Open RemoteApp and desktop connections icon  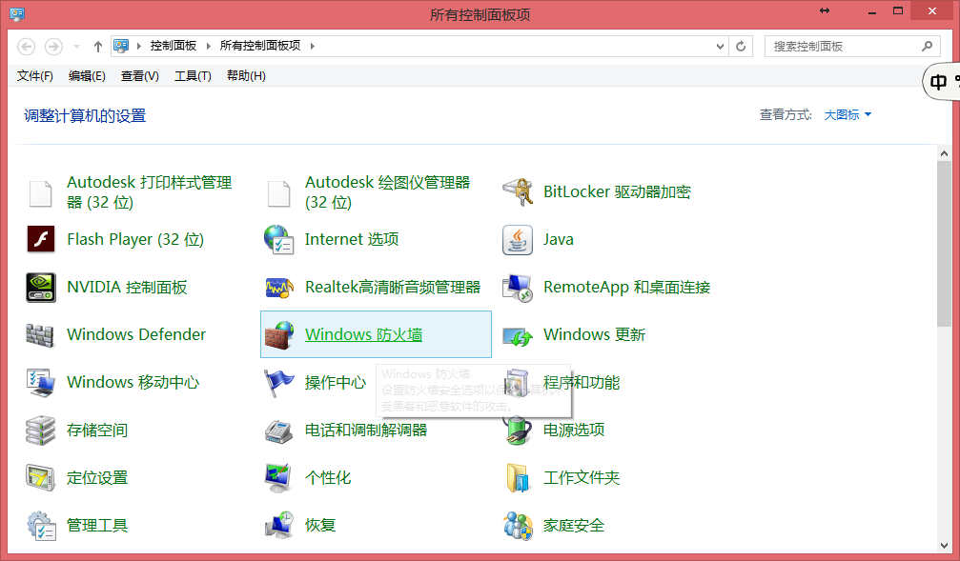coord(518,287)
